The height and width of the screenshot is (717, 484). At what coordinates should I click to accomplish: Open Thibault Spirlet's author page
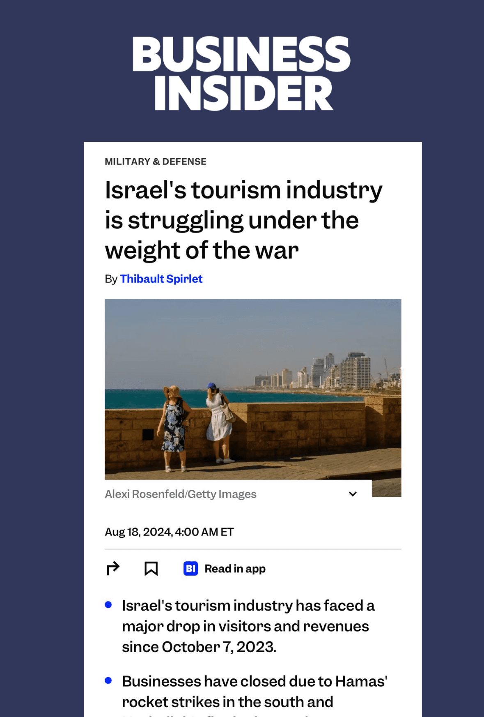161,279
